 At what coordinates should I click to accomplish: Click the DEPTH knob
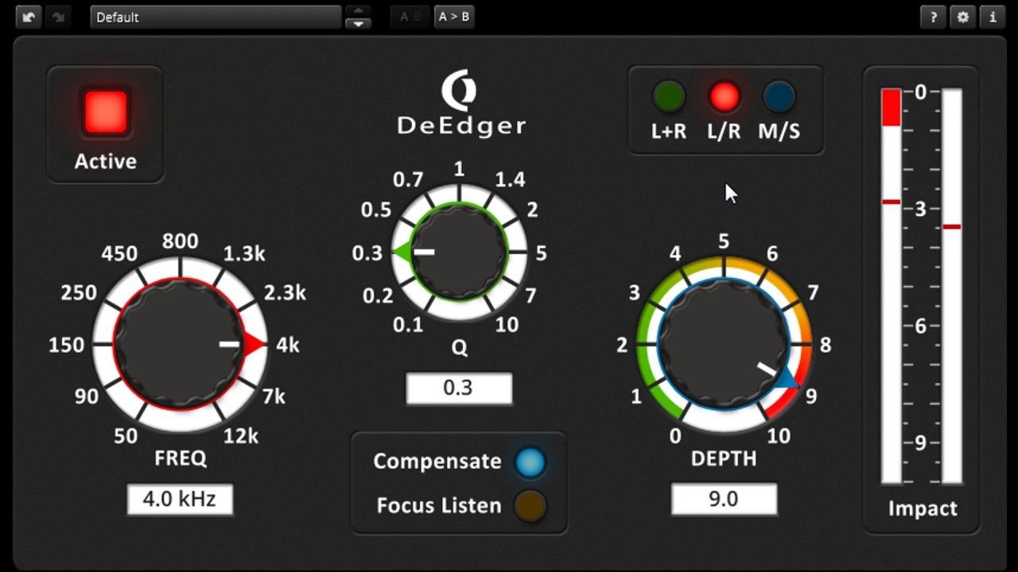point(723,345)
